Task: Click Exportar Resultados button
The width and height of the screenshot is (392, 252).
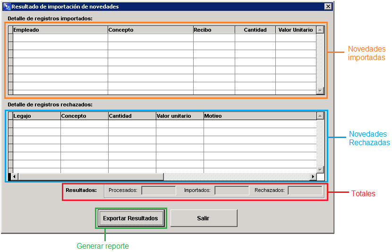Action: [130, 218]
